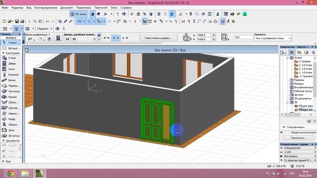Image resolution: width=317 pixels, height=178 pixels.
Task: Click the camera photo render icon
Action: [x=232, y=14]
